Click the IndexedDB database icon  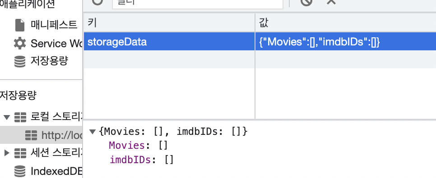20,171
